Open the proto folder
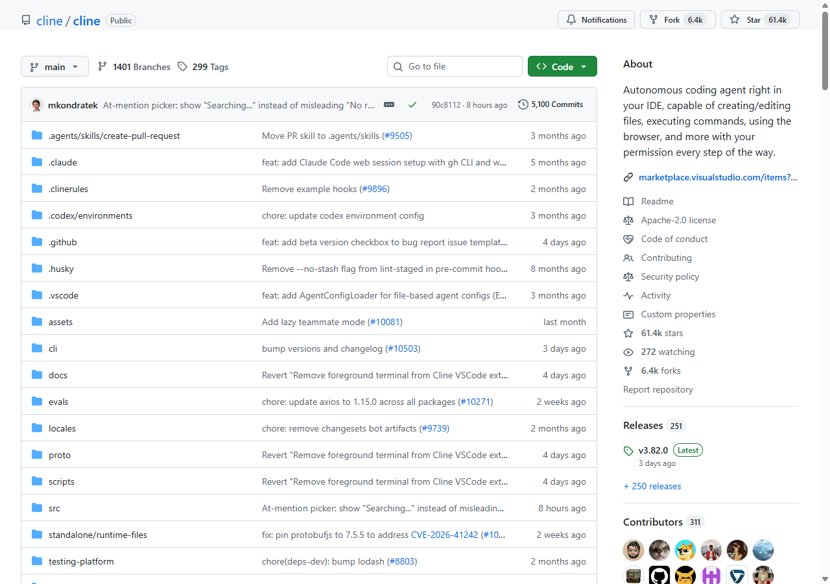 coord(60,455)
